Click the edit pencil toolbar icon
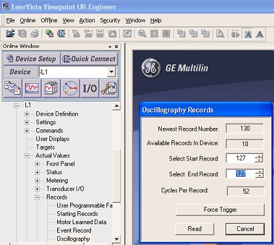This screenshot has width=274, height=245. coord(127,34)
